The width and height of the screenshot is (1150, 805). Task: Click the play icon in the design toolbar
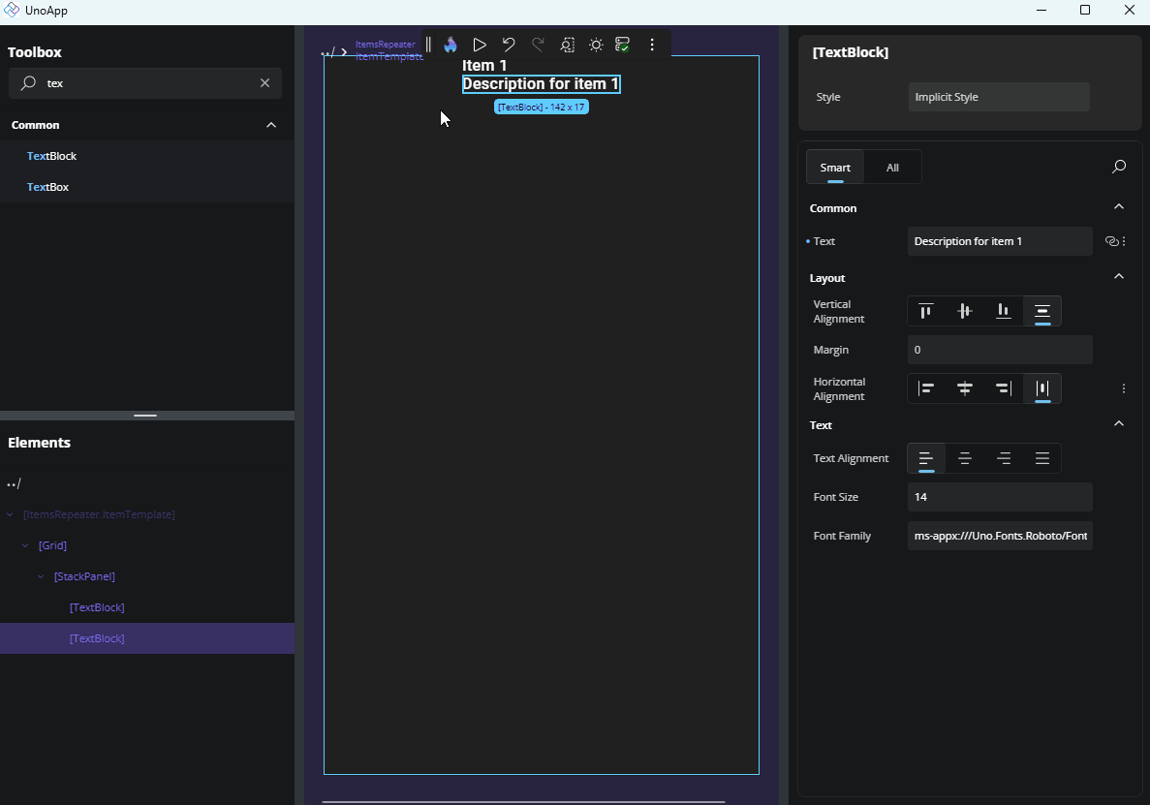(480, 44)
